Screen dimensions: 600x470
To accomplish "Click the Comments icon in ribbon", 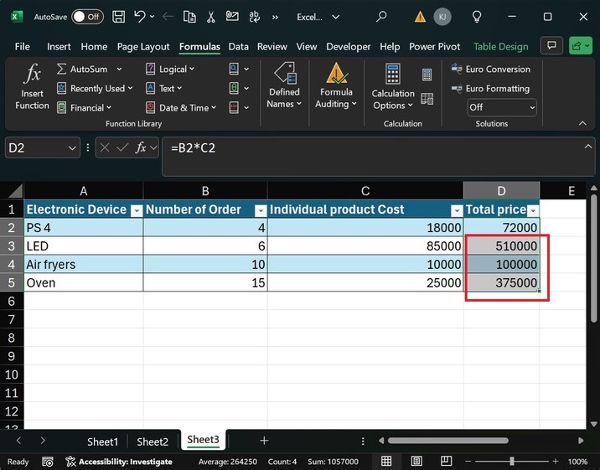I will pyautogui.click(x=551, y=46).
